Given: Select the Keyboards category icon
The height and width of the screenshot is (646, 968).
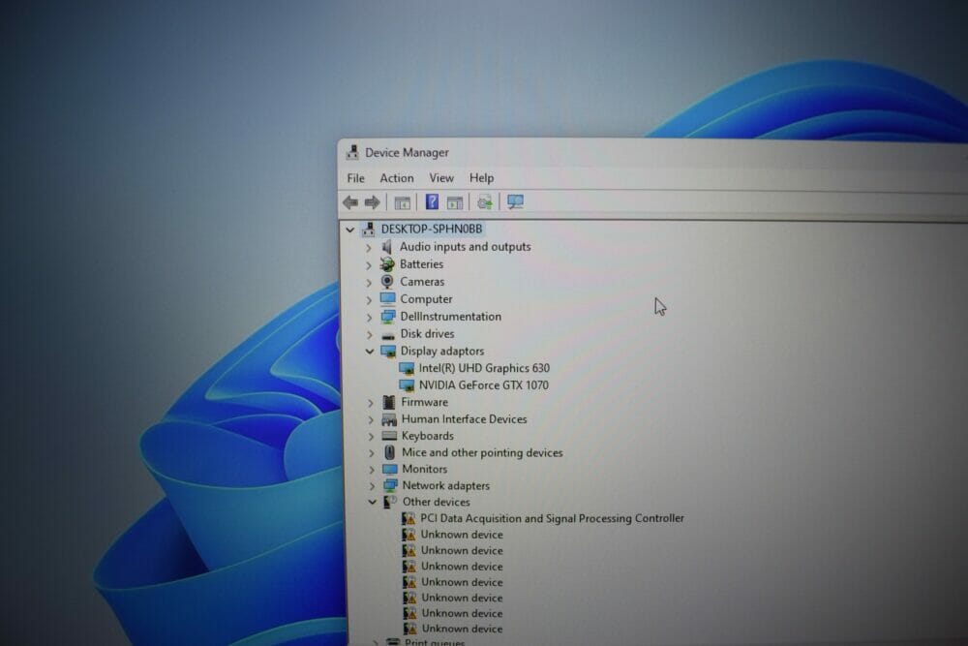Looking at the screenshot, I should (x=389, y=436).
